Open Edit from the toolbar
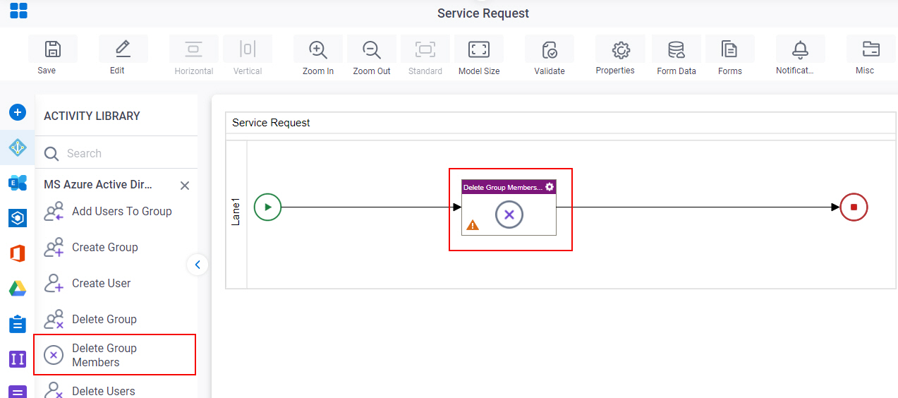This screenshot has width=898, height=398. [x=123, y=49]
